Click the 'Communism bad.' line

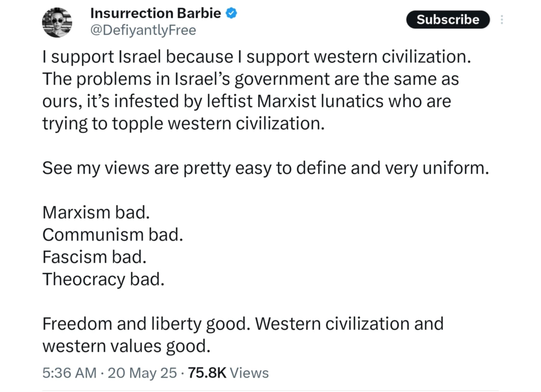point(113,235)
